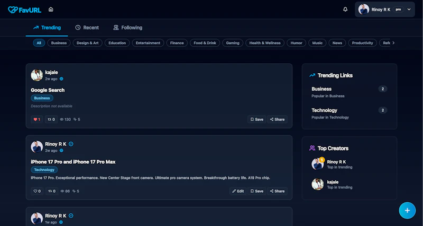
Task: Click Technology tag on iPhone post
Action: [x=44, y=170]
